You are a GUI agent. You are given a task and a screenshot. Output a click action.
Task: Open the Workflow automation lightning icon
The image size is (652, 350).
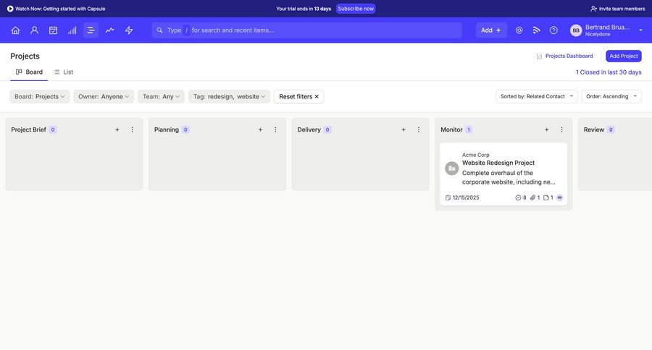click(129, 30)
